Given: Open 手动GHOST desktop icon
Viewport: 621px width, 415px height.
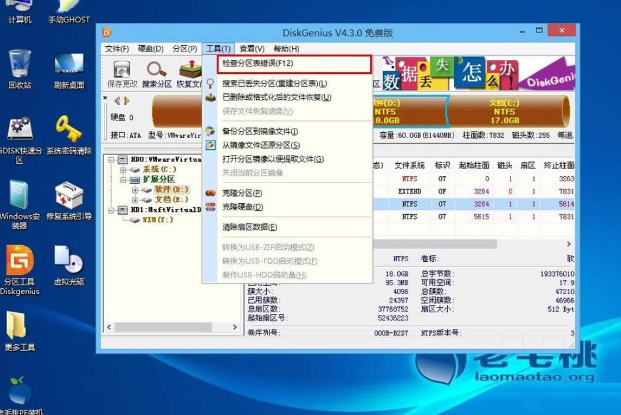Looking at the screenshot, I should click(69, 11).
